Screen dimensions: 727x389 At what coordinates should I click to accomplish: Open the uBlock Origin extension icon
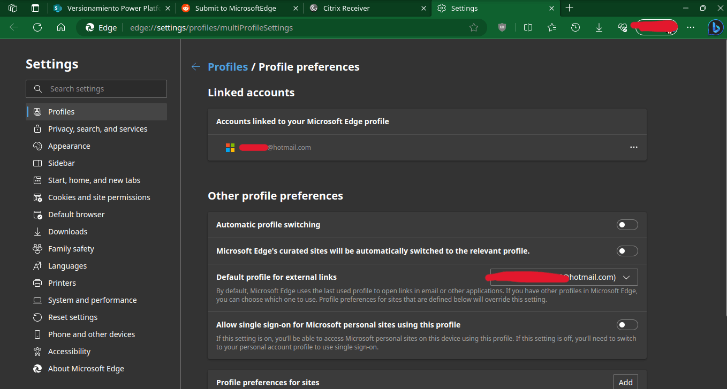502,27
